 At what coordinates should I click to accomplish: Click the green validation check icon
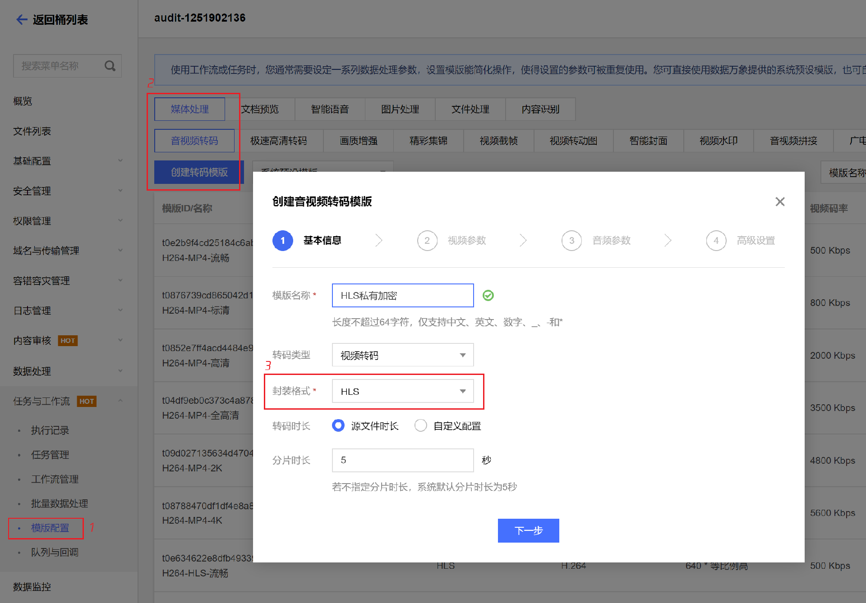488,296
